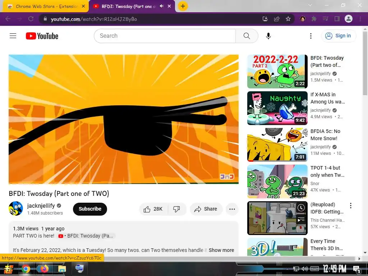Add IDFB video to queue
368x276 pixels.
click(x=301, y=220)
